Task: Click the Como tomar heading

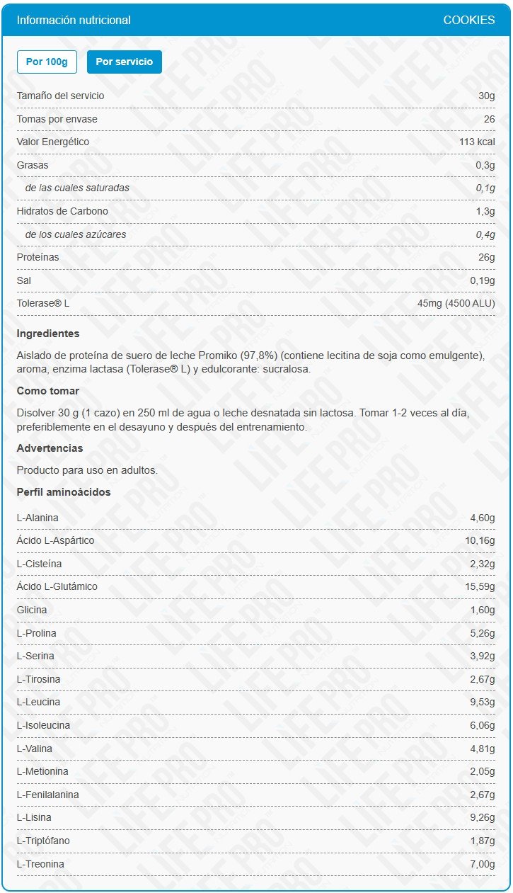Action: pos(48,391)
